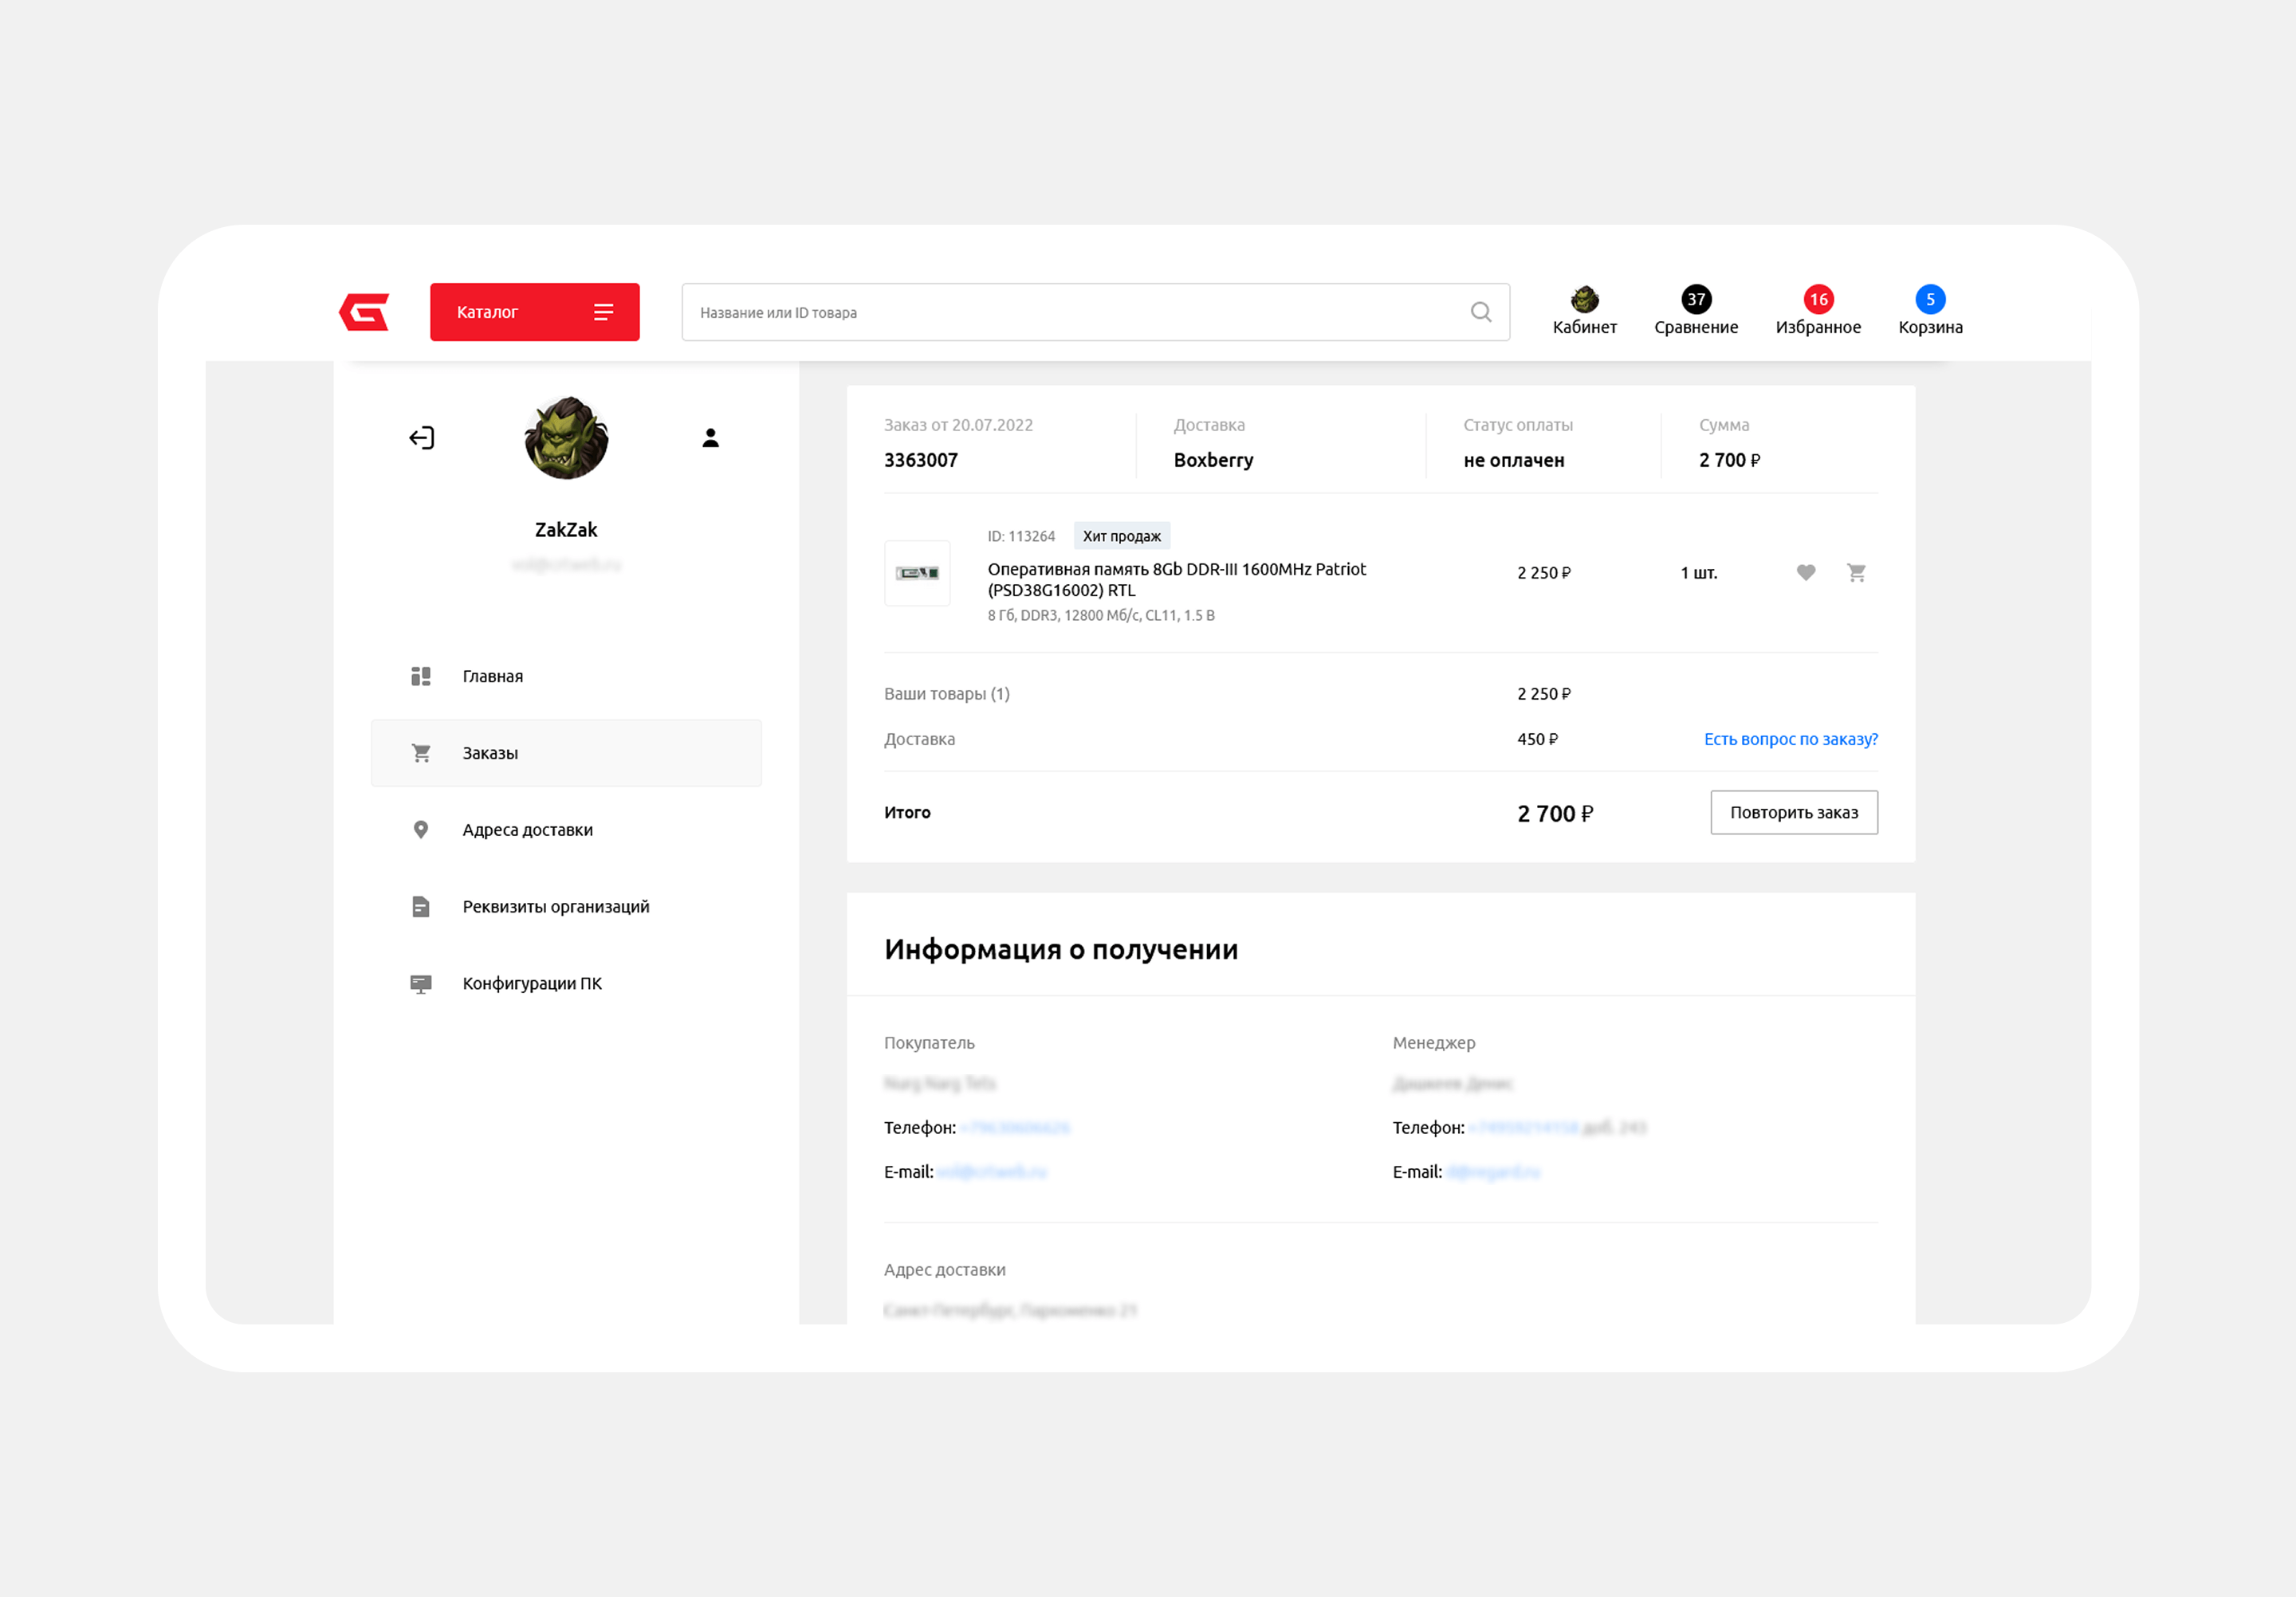
Task: Go to Главная in the sidebar
Action: pyautogui.click(x=492, y=677)
